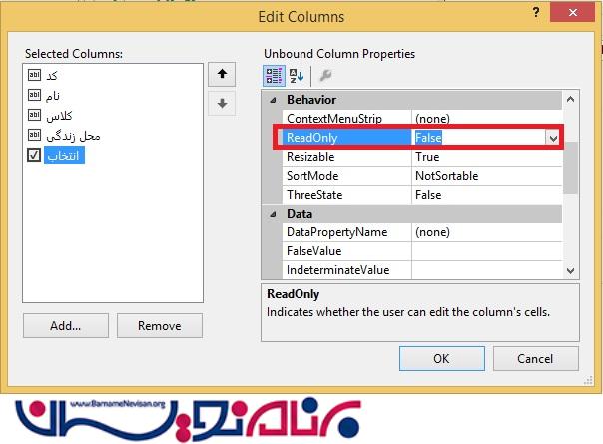Open Property Pages wrench icon

[325, 76]
